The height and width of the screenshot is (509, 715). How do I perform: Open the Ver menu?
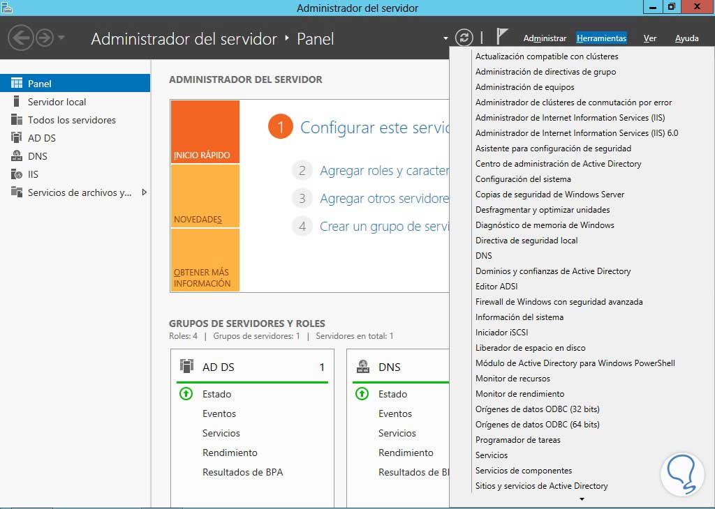[x=650, y=38]
